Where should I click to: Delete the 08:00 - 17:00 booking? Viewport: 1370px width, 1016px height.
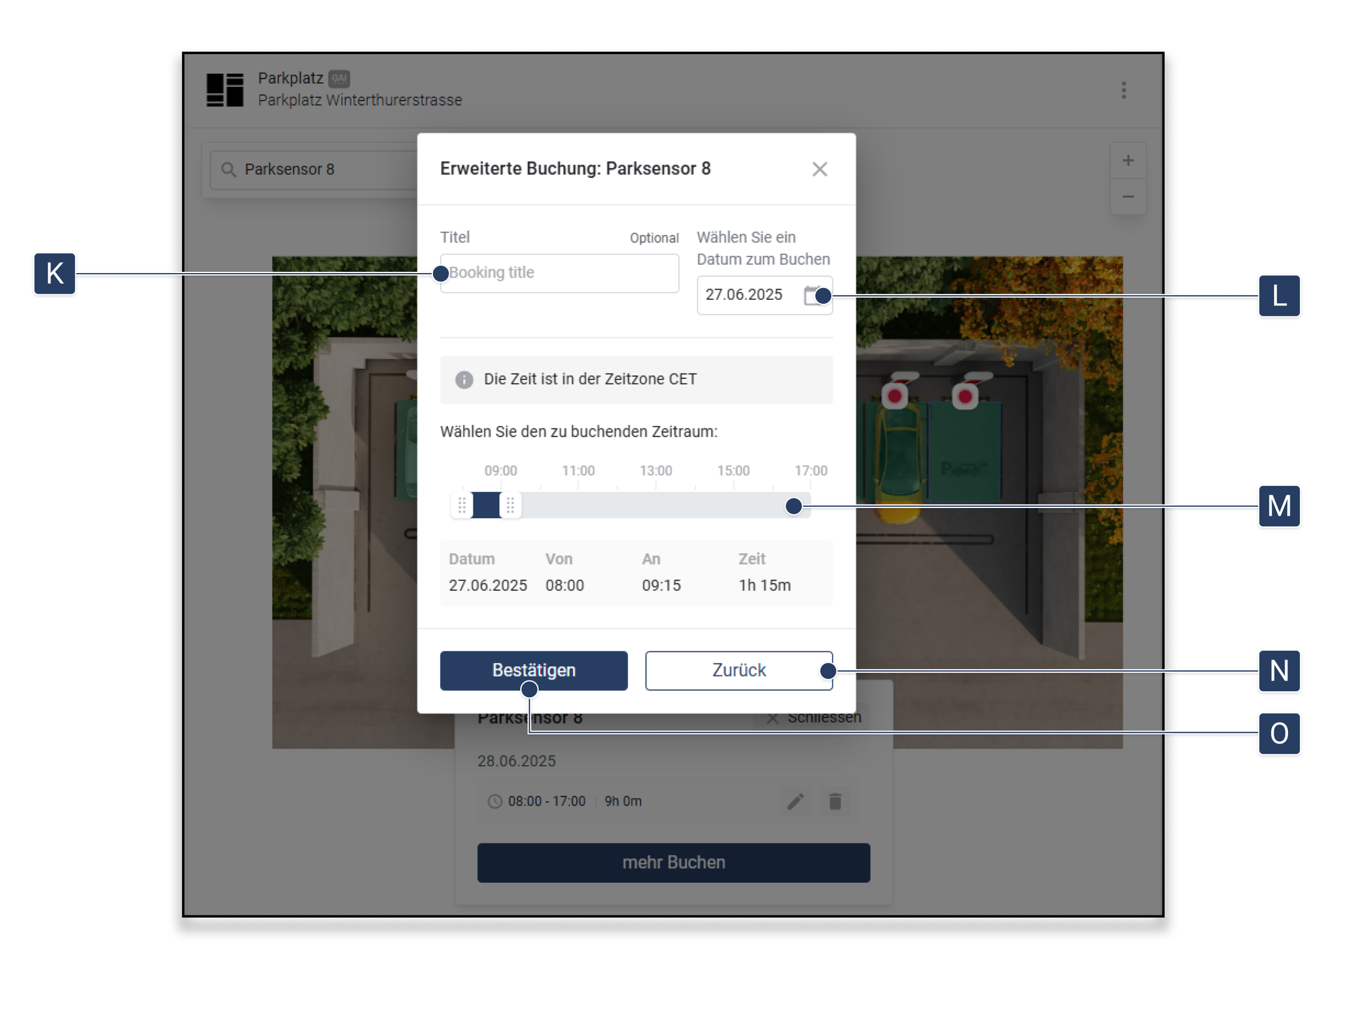(835, 801)
